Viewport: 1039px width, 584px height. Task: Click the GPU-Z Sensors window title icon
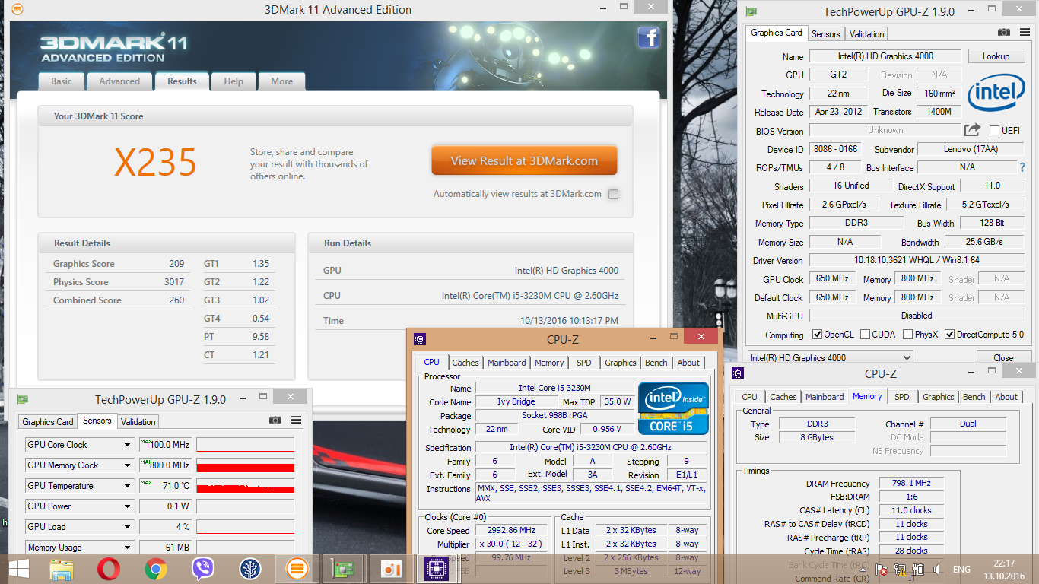click(23, 399)
